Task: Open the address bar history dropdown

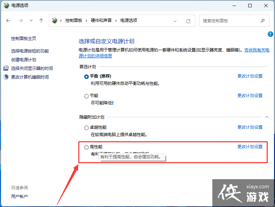Action: coord(175,21)
